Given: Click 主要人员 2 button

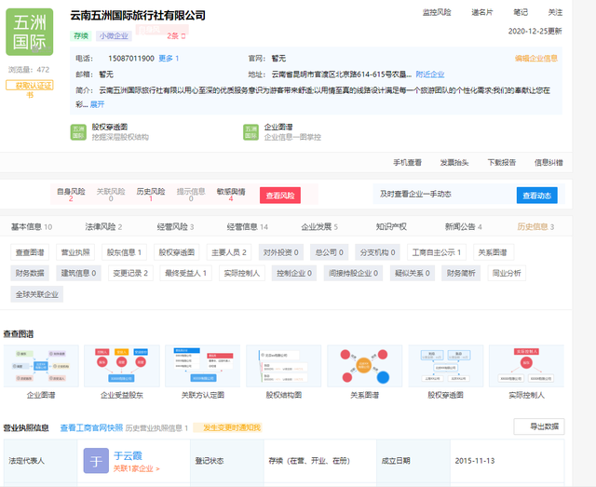Looking at the screenshot, I should click(x=229, y=252).
